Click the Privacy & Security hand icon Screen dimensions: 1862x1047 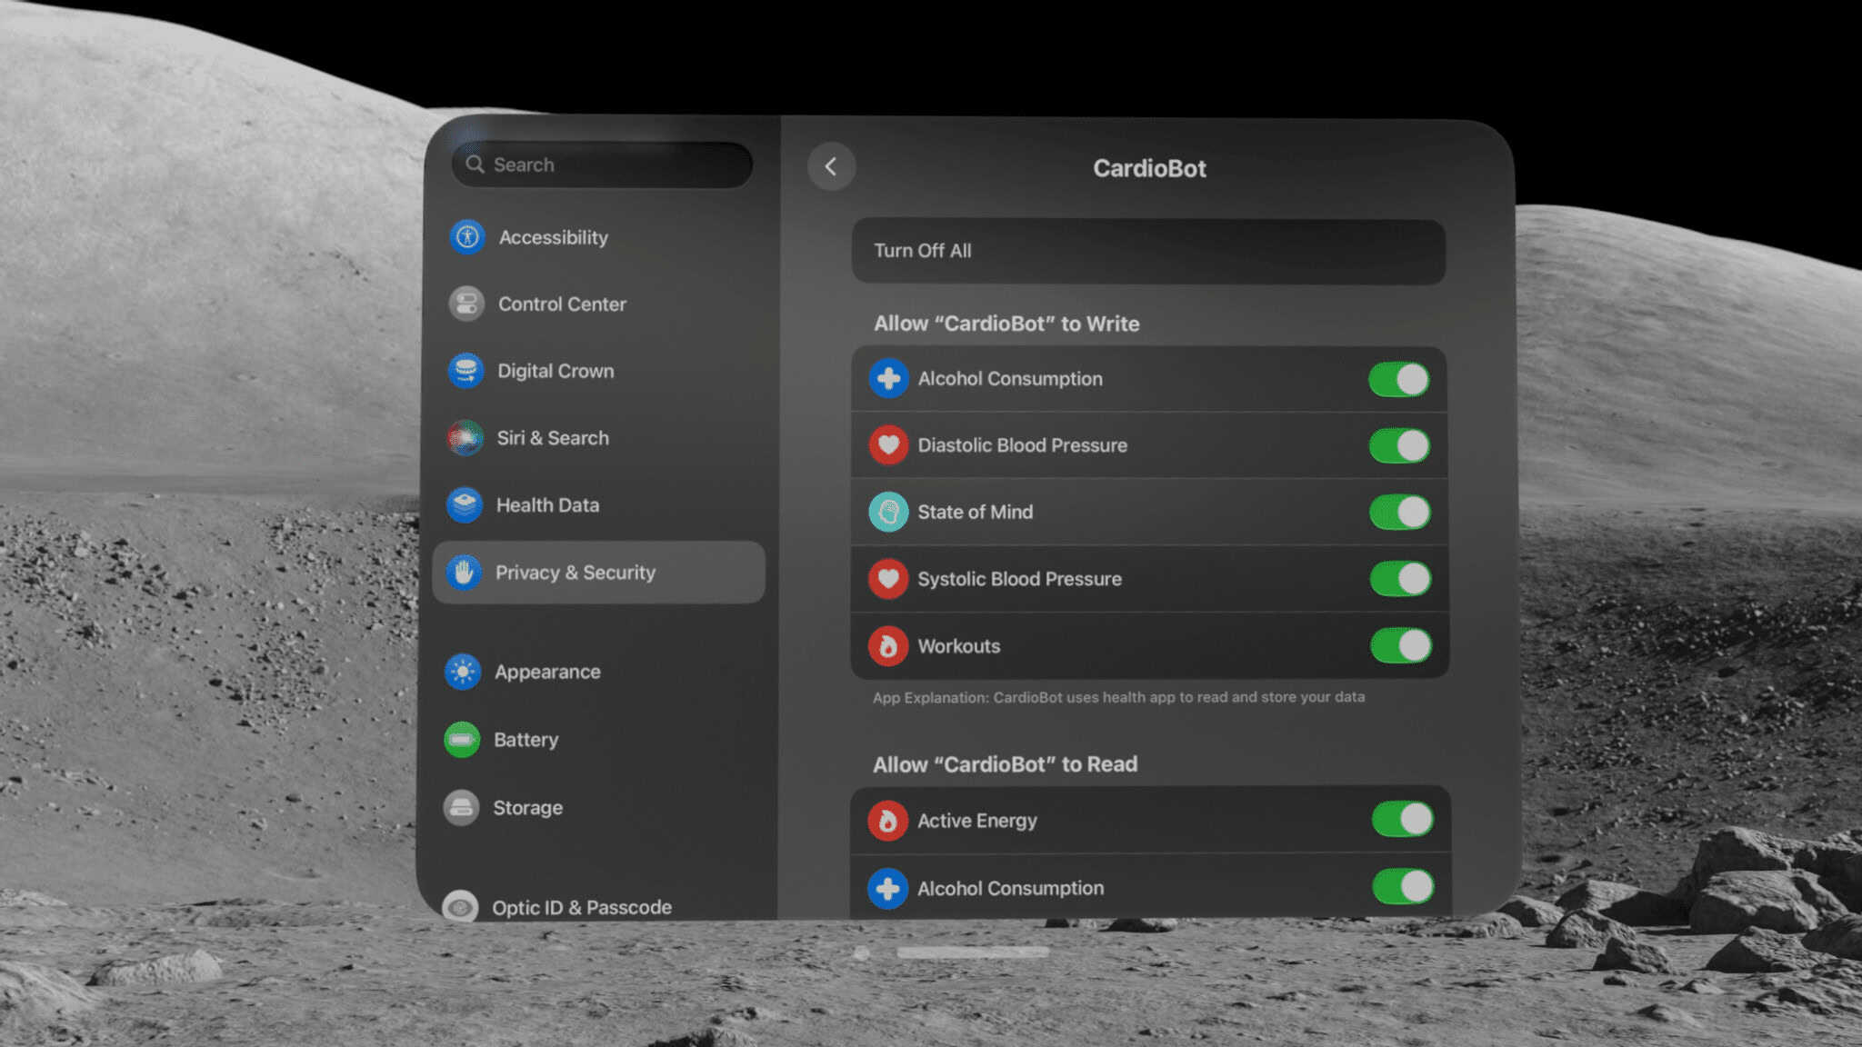464,572
